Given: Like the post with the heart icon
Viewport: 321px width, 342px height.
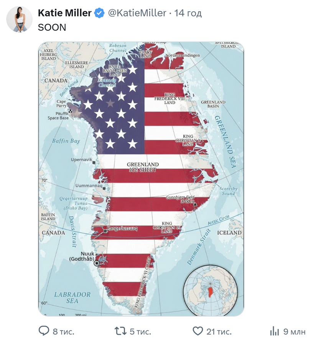Looking at the screenshot, I should click(x=198, y=331).
